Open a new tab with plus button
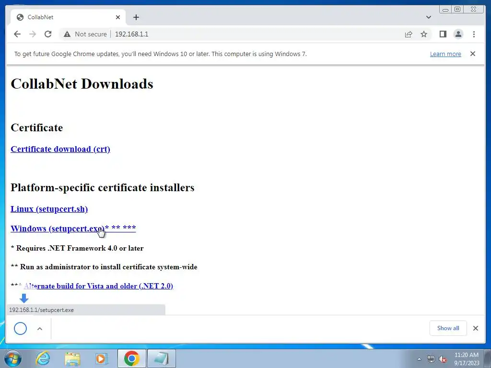 tap(136, 17)
